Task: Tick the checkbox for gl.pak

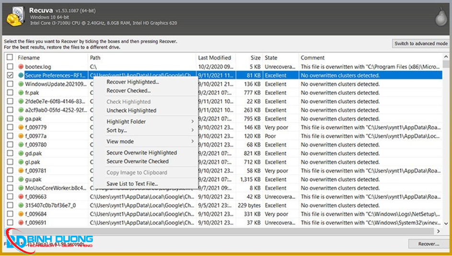Action: (x=10, y=162)
